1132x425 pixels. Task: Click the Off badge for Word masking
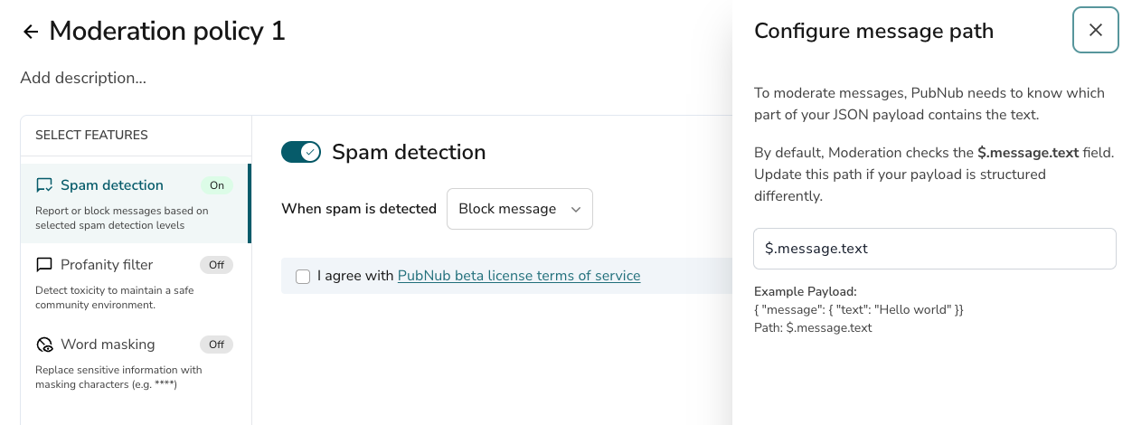coord(217,345)
